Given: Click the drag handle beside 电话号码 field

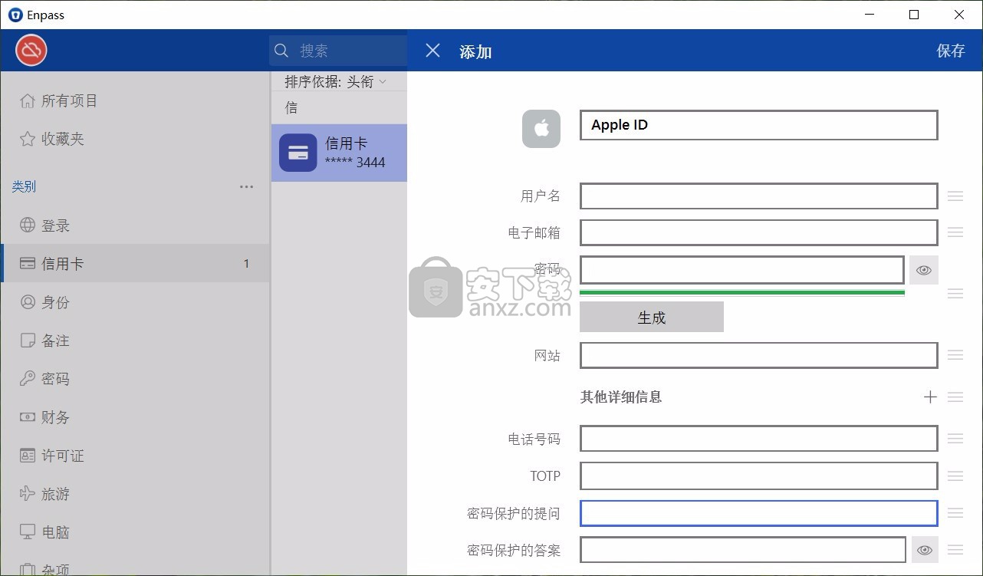Looking at the screenshot, I should pos(955,439).
